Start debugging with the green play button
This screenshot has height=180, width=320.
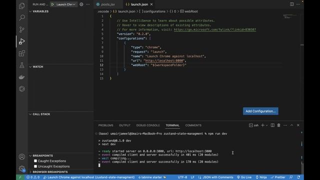[x=52, y=4]
